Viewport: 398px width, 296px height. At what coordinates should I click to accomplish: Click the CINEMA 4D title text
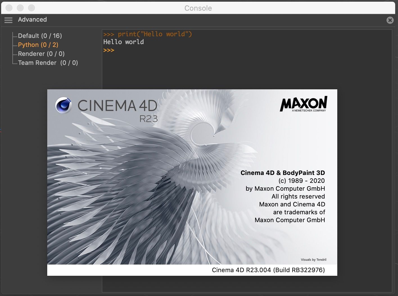pyautogui.click(x=117, y=106)
